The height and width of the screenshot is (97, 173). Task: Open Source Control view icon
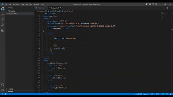point(3,19)
